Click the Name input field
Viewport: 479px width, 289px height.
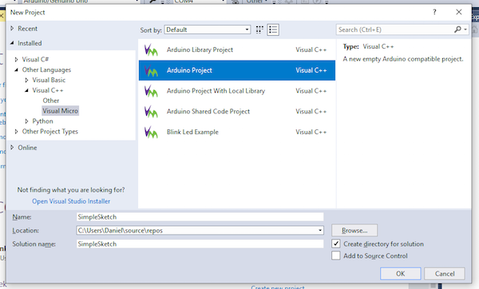(x=200, y=217)
